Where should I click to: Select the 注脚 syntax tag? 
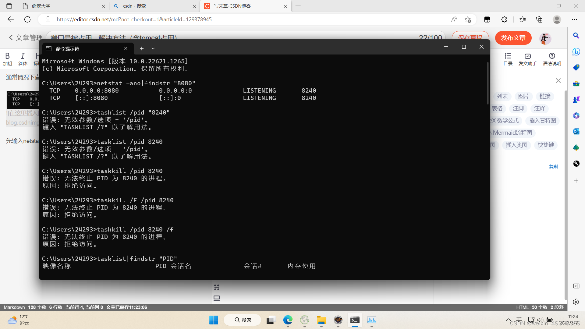pos(518,108)
